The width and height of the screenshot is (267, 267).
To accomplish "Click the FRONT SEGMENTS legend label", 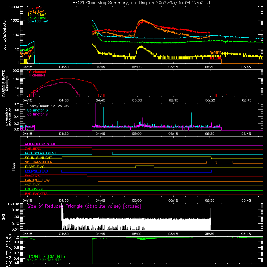I will pyautogui.click(x=46, y=256).
